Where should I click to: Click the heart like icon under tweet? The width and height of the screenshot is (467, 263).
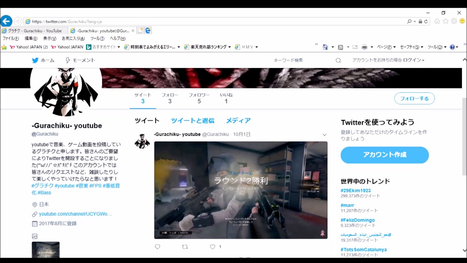pos(213,247)
